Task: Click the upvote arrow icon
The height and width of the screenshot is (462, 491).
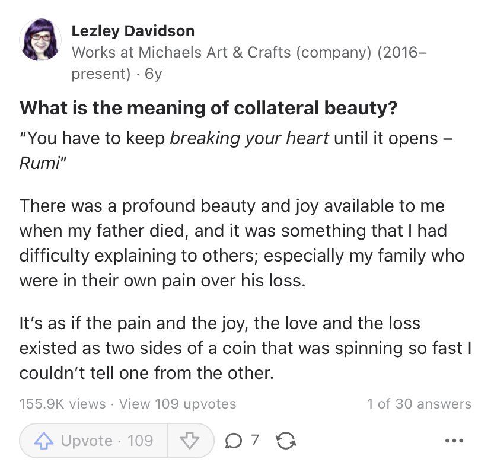Action: click(43, 441)
